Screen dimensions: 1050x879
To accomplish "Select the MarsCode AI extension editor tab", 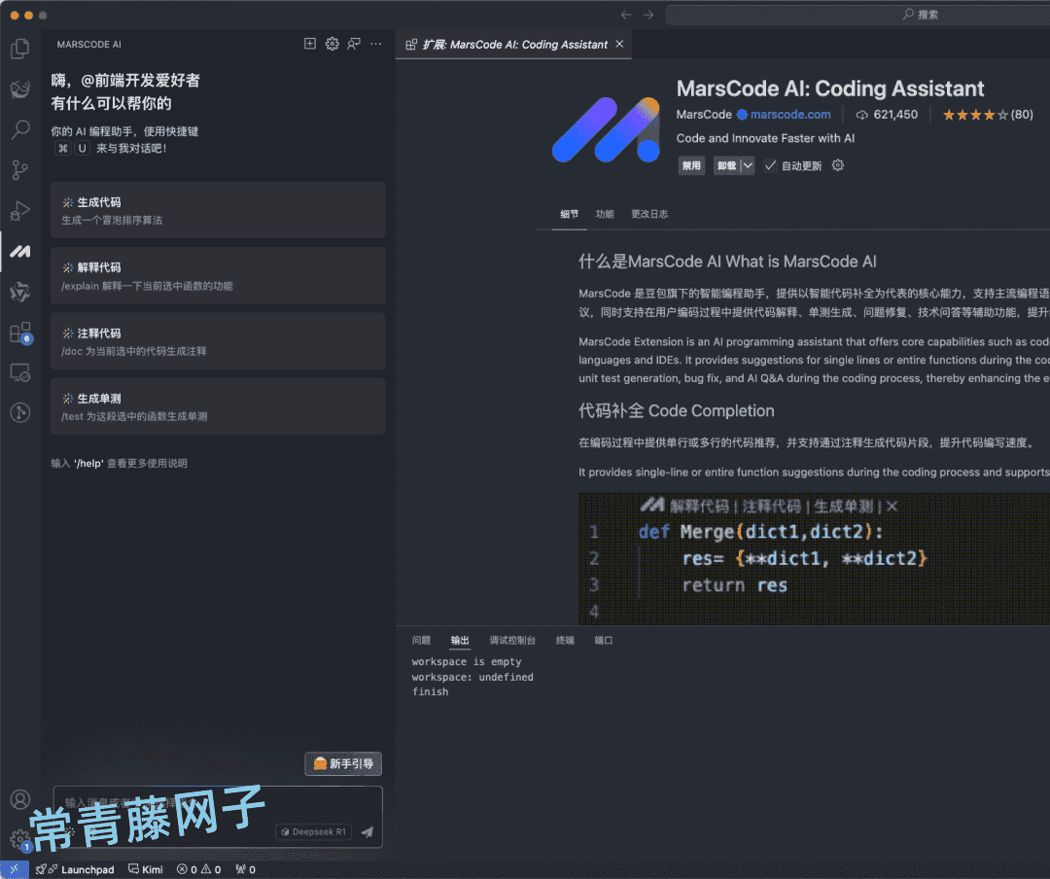I will click(513, 44).
